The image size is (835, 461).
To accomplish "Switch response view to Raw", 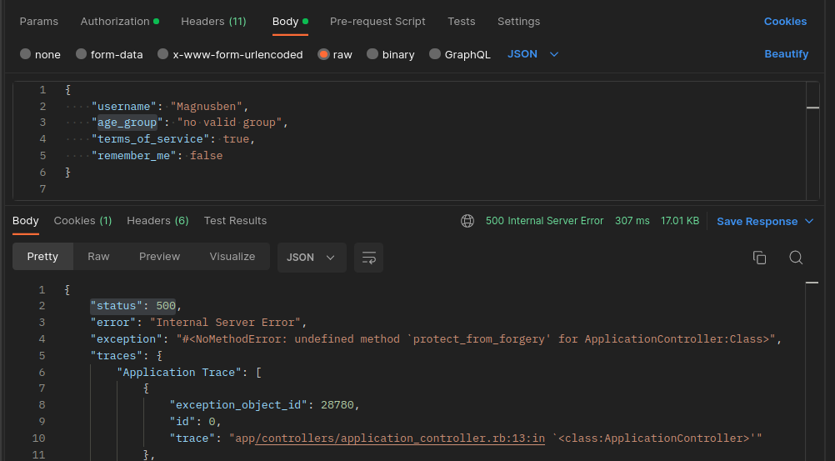I will point(98,257).
